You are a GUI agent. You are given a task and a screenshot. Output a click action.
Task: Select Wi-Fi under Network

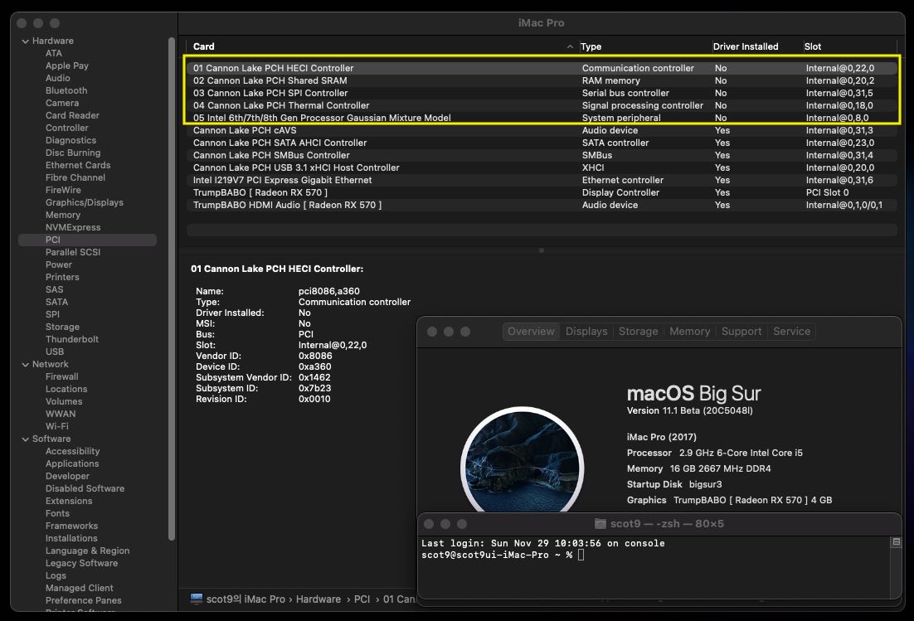[x=56, y=426]
